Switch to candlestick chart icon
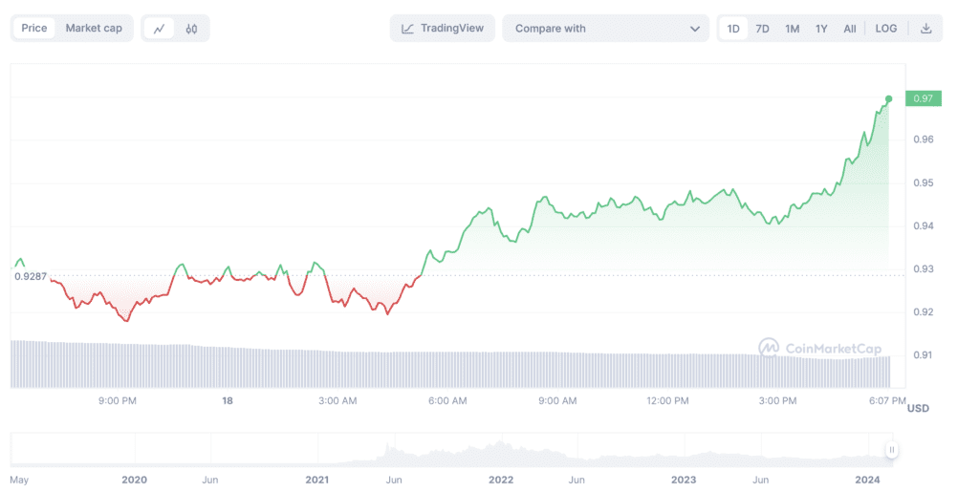Screen dimensions: 979x492 tap(191, 29)
